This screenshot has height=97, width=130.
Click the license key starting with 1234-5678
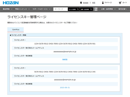tap(65, 44)
